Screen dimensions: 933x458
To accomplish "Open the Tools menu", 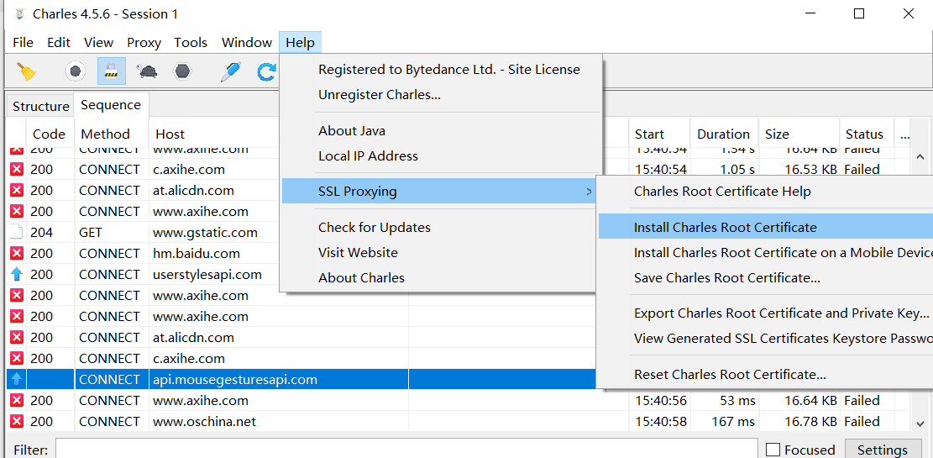I will pyautogui.click(x=191, y=42).
